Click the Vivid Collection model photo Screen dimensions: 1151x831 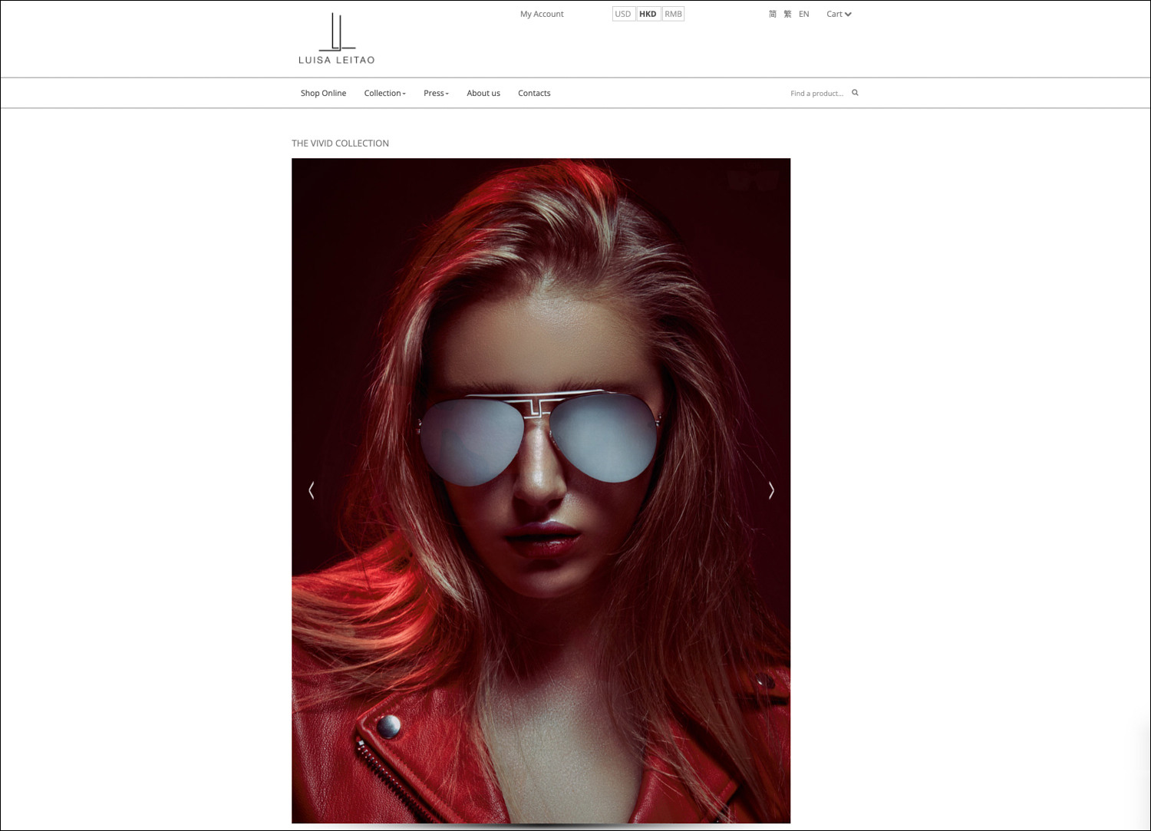tap(541, 490)
